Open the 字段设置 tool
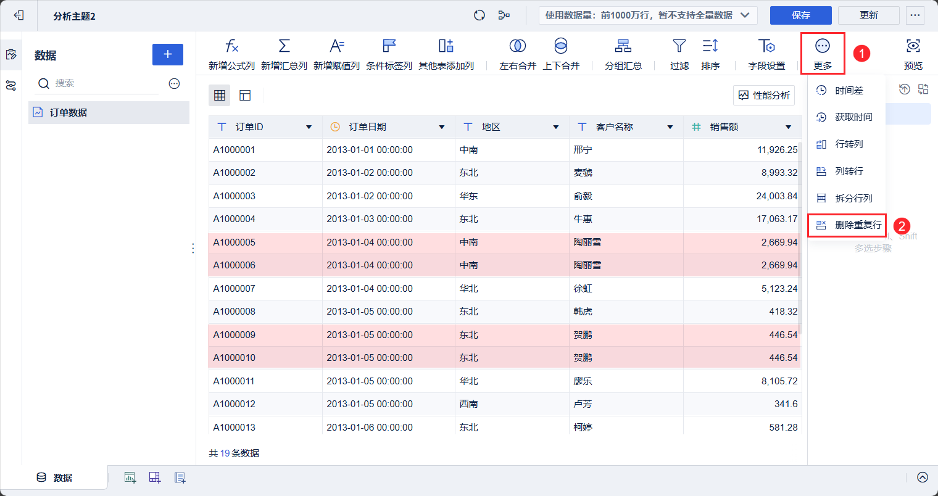The image size is (938, 496). coord(766,54)
